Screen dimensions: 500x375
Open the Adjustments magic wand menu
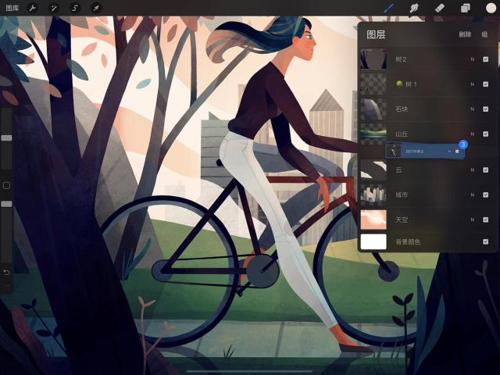(x=54, y=8)
